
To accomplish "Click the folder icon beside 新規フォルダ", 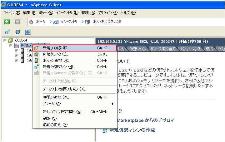I will pos(37,48).
